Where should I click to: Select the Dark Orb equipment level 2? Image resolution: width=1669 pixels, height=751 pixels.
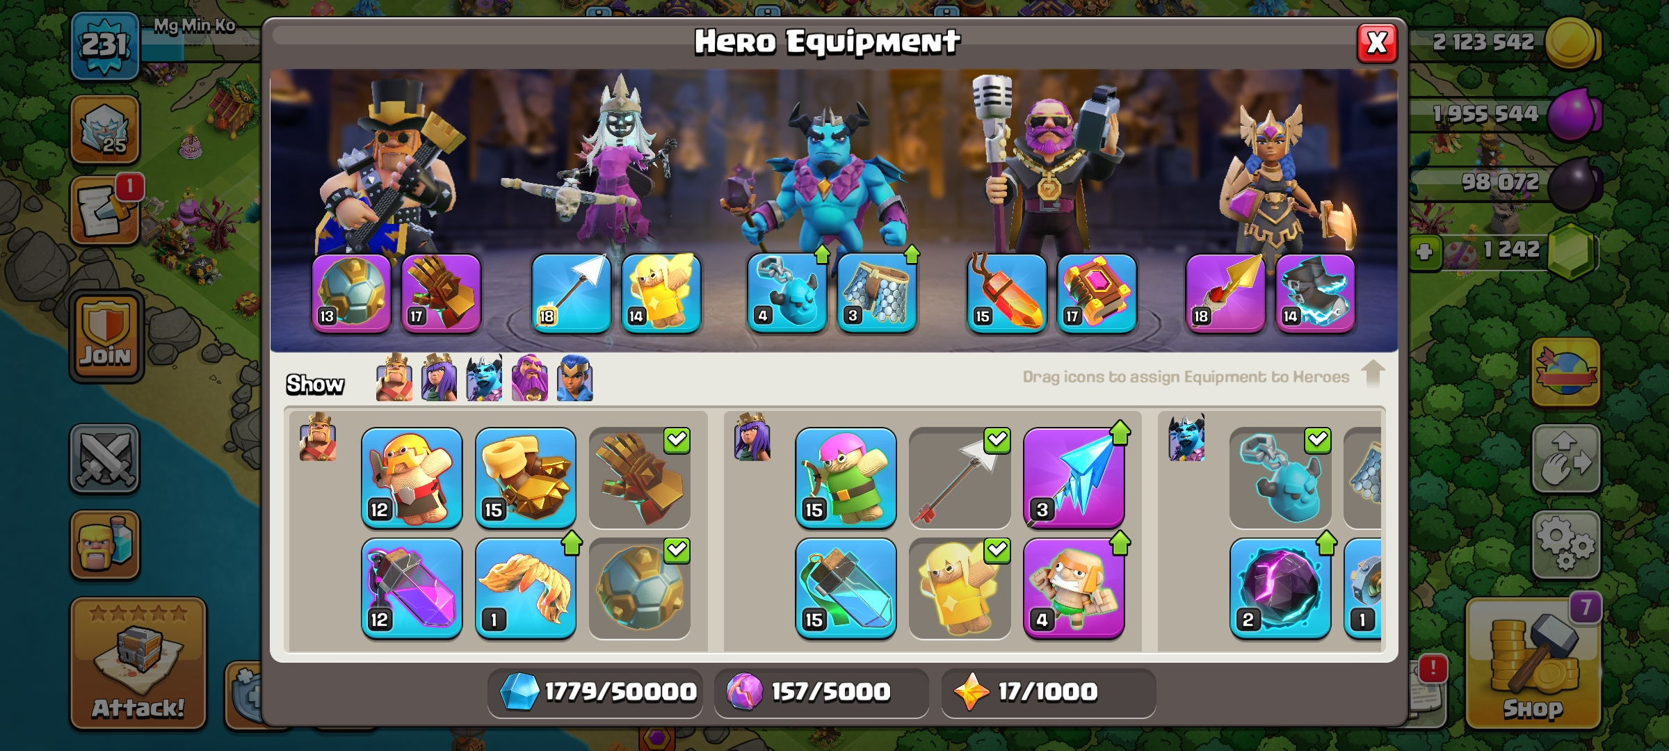pyautogui.click(x=1280, y=588)
